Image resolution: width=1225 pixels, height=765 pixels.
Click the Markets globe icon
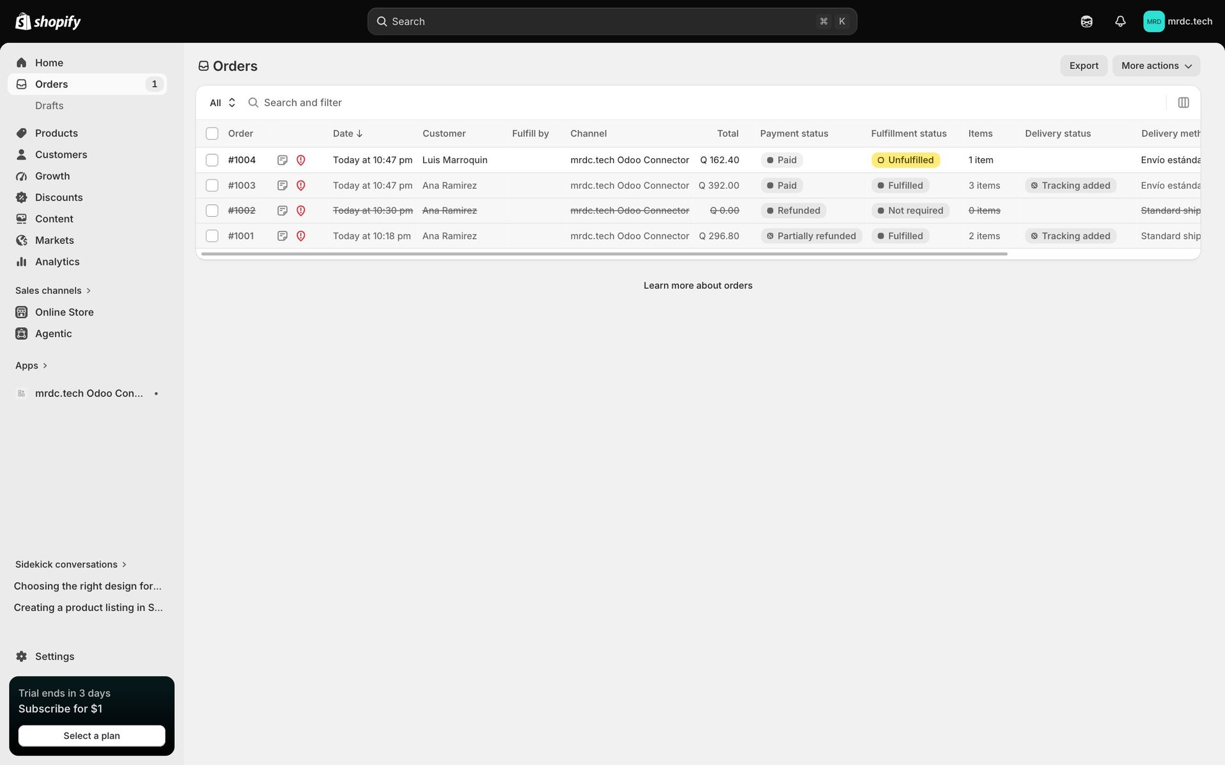coord(22,240)
